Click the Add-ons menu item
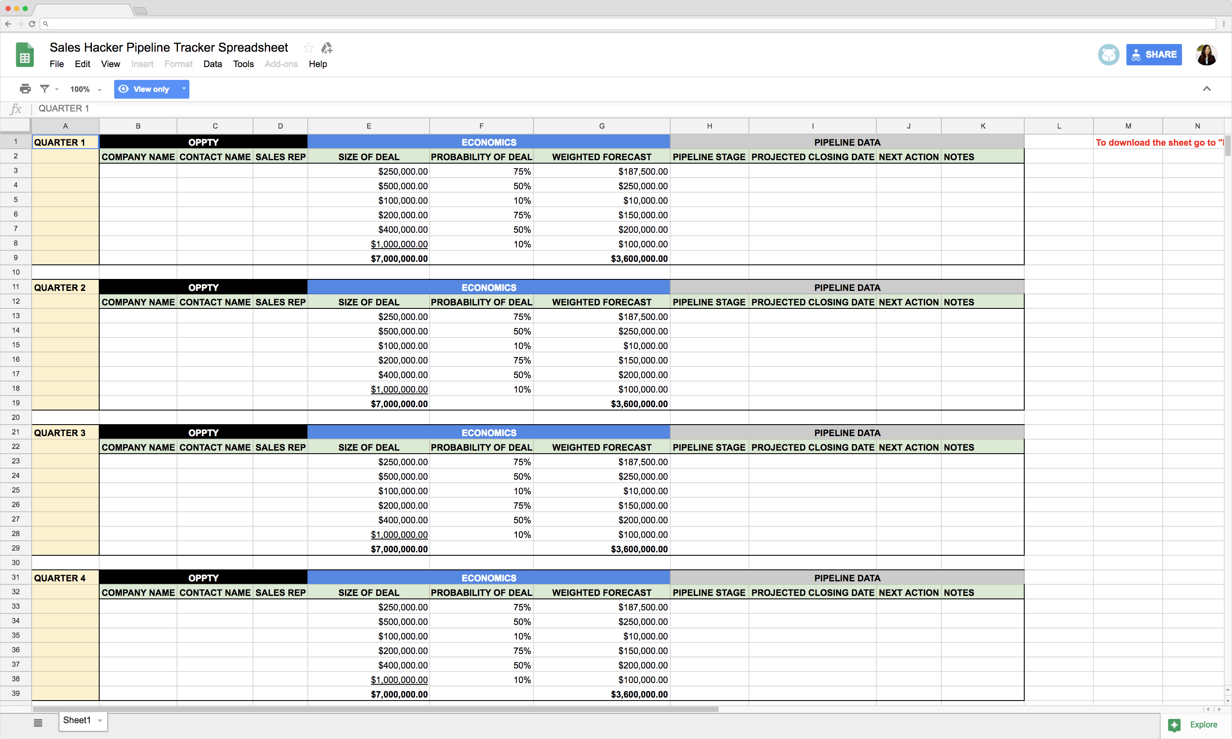The height and width of the screenshot is (739, 1232). (x=280, y=64)
